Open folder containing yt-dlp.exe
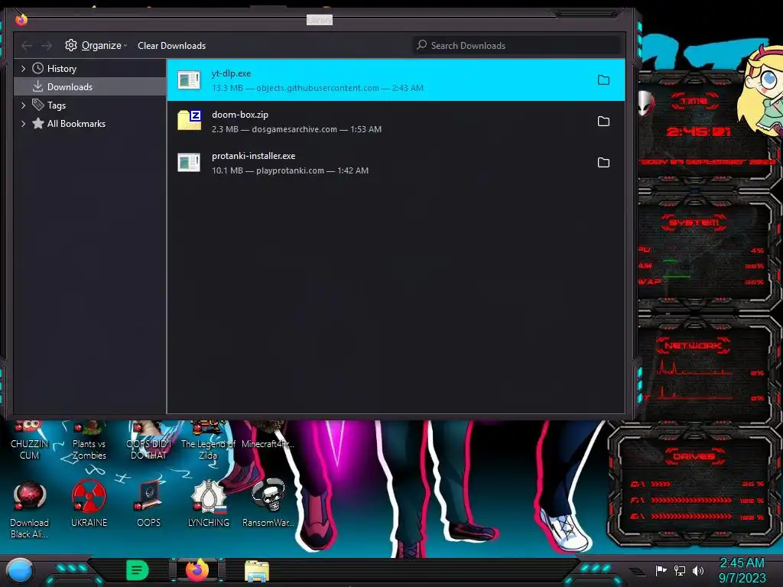 (603, 79)
